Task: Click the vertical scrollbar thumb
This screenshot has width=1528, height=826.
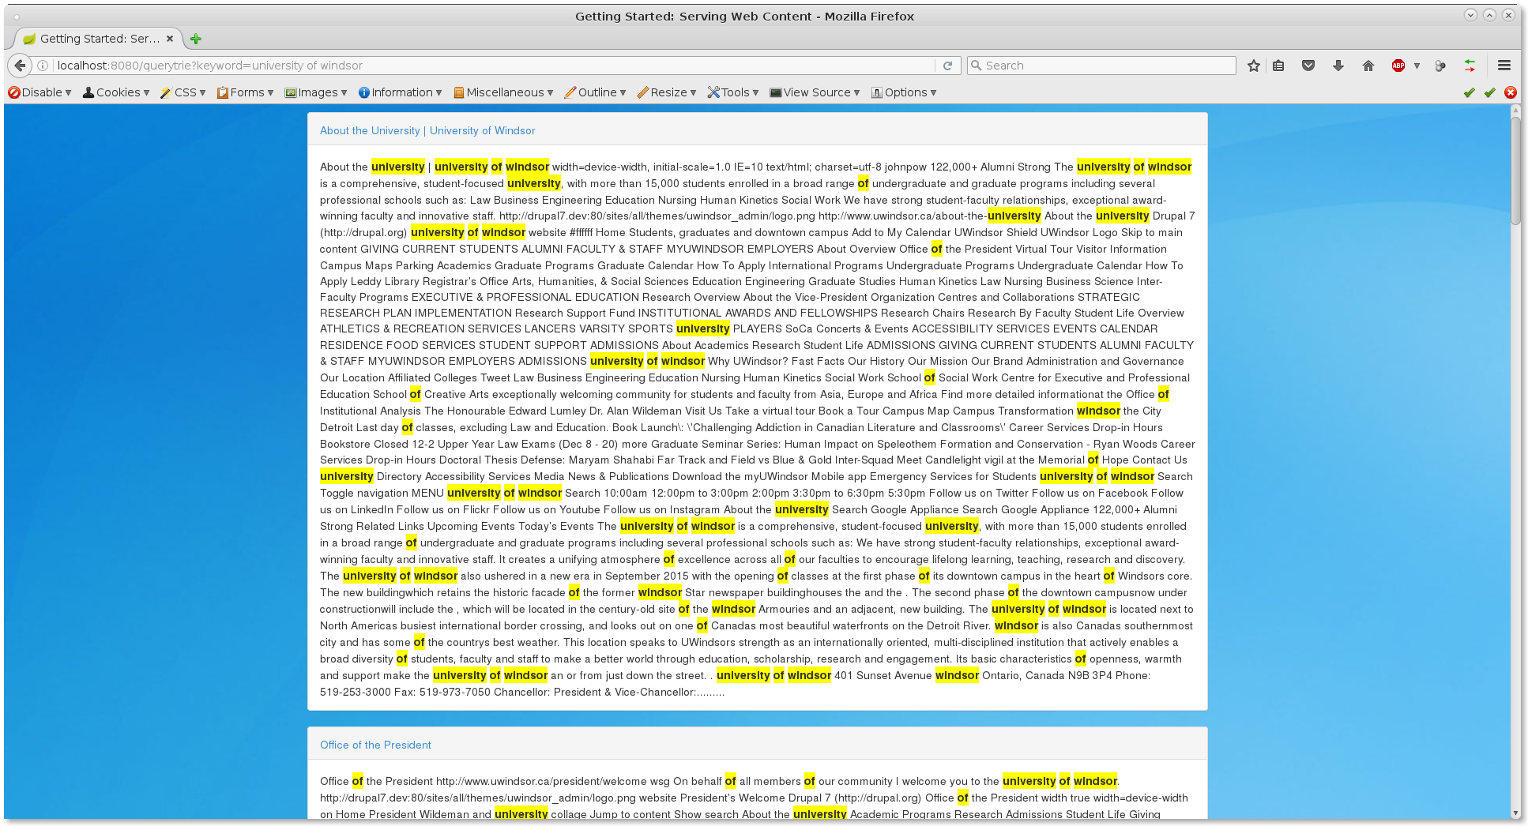Action: [1515, 171]
